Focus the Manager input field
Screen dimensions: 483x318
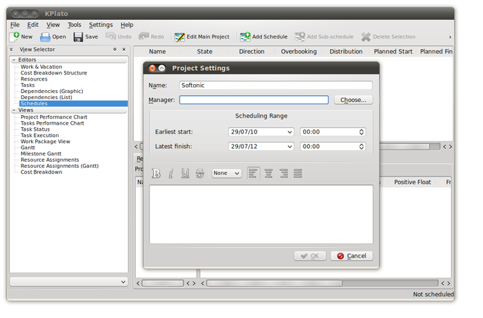click(x=254, y=100)
